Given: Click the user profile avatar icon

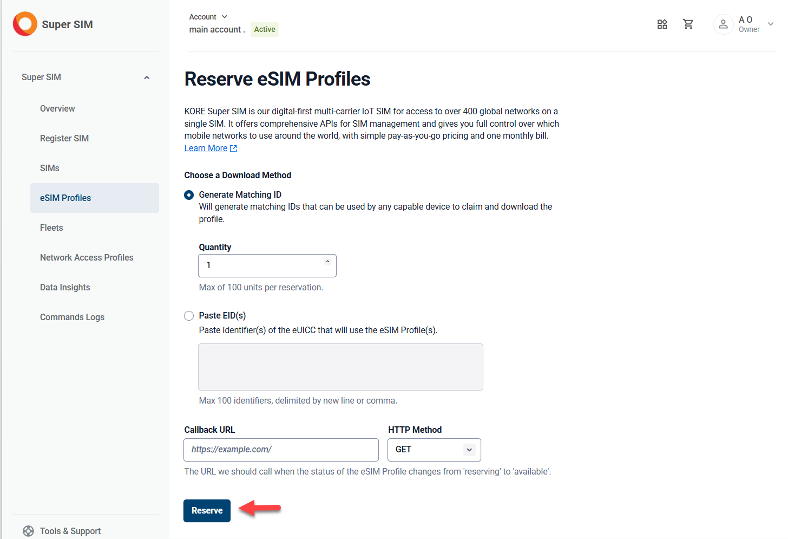Looking at the screenshot, I should (723, 24).
